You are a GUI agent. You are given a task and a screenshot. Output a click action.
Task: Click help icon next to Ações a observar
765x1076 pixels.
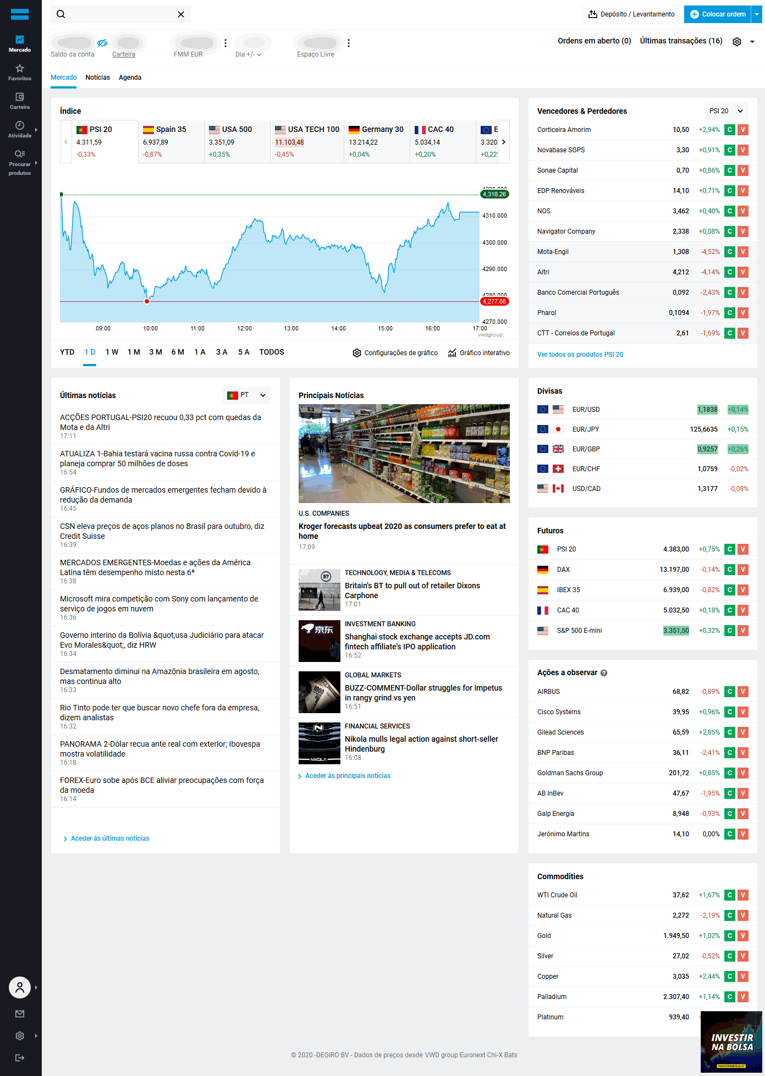pos(604,673)
